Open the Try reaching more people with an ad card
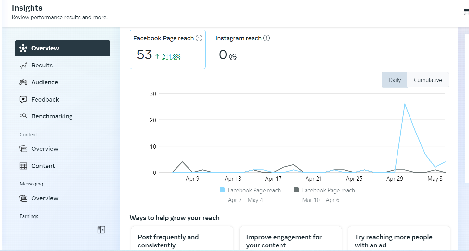Viewport: 469px width, 251px height. tap(399, 239)
